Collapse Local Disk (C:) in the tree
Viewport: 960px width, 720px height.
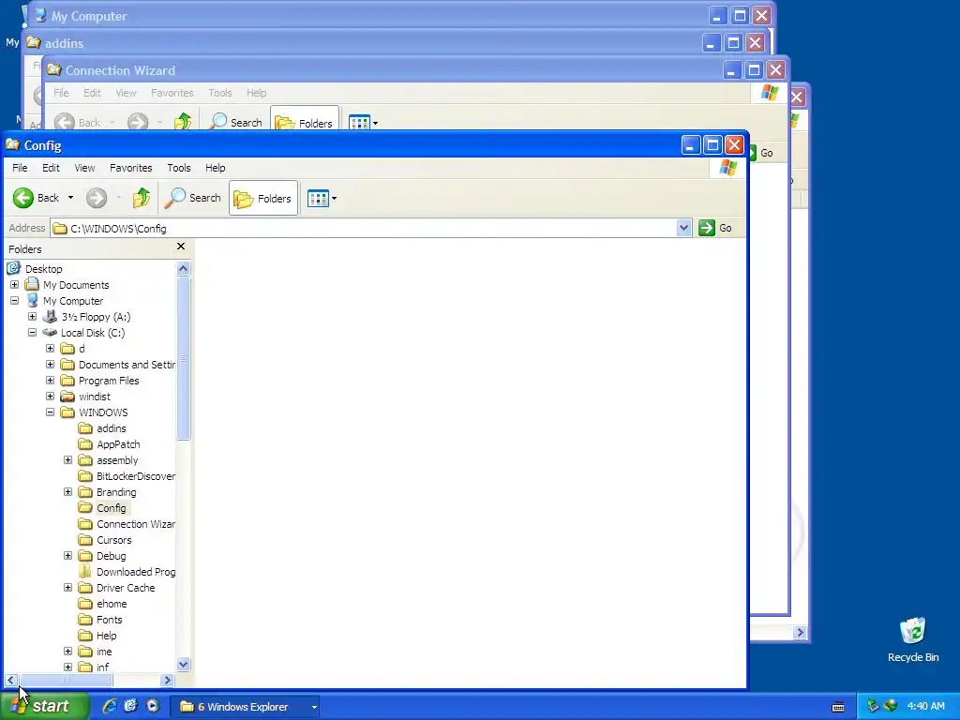point(33,333)
